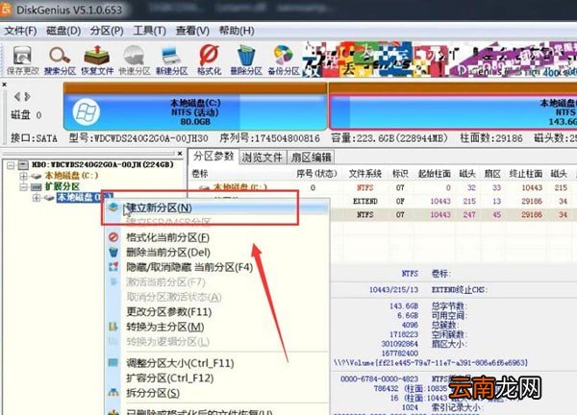Open the 备份分区 backup partition tool
Image resolution: width=577 pixels, height=415 pixels.
pyautogui.click(x=284, y=60)
